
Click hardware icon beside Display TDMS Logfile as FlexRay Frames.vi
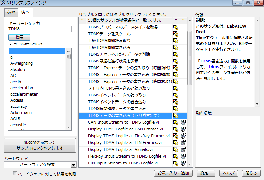point(183,136)
